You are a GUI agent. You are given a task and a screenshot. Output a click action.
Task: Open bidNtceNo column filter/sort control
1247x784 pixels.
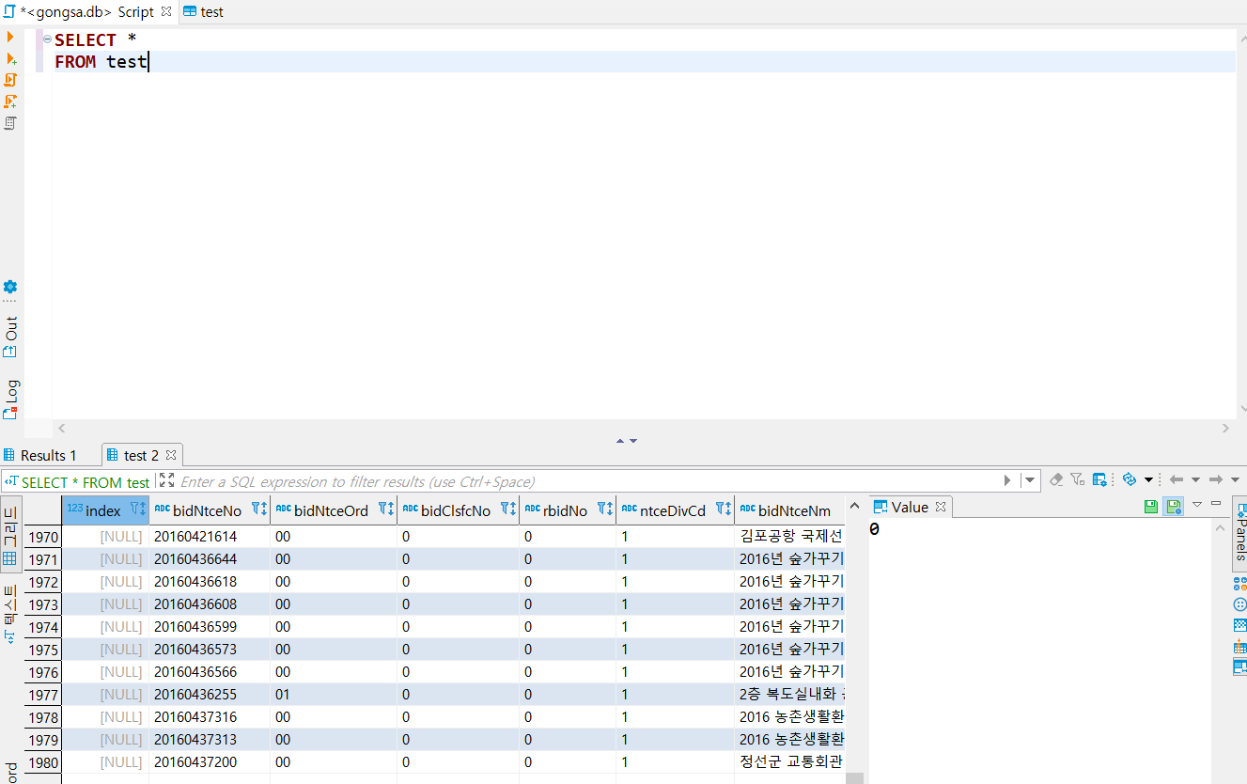pyautogui.click(x=259, y=509)
